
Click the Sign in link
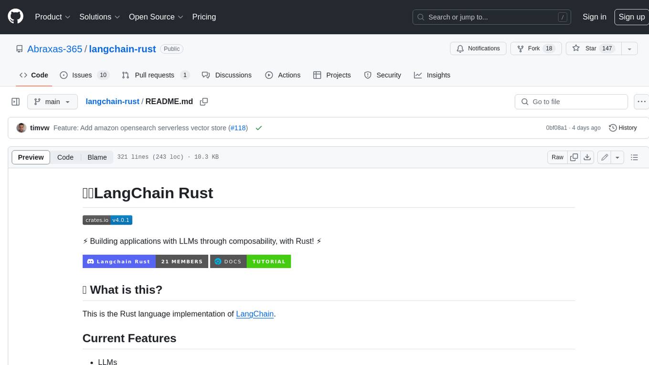594,17
